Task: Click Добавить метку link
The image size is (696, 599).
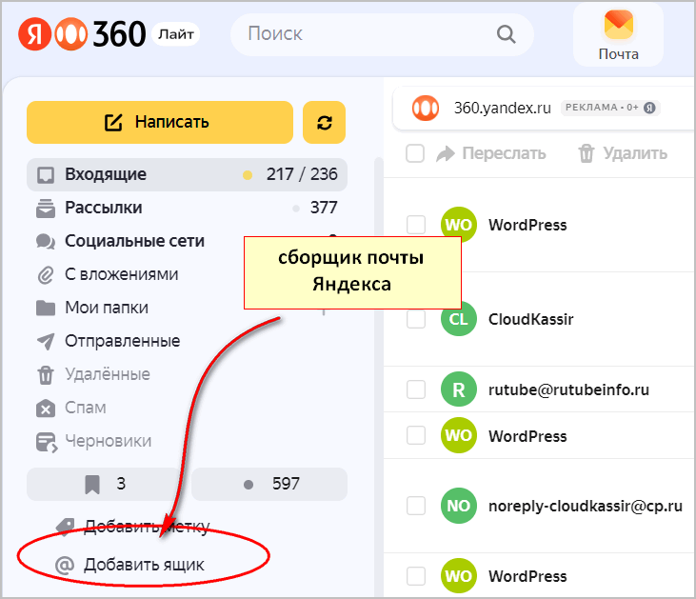Action: pyautogui.click(x=147, y=527)
